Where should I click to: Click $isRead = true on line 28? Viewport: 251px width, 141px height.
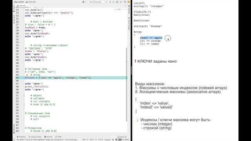point(35,27)
